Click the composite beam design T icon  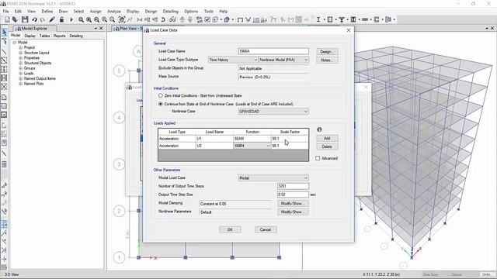point(342,19)
